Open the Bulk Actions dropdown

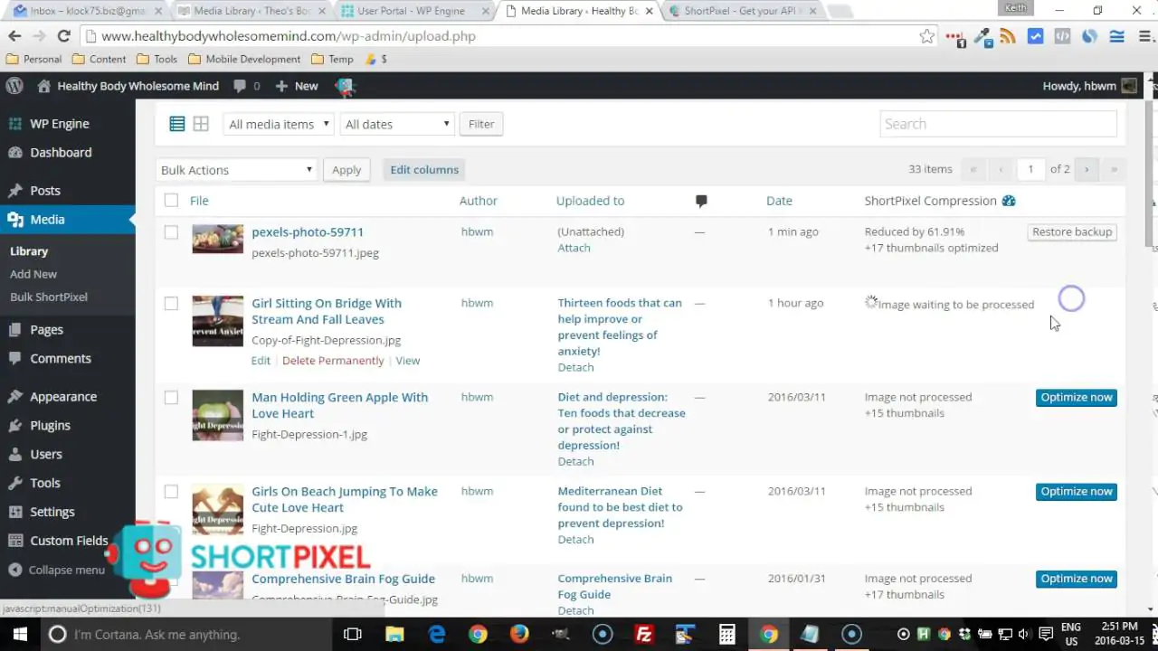click(236, 170)
